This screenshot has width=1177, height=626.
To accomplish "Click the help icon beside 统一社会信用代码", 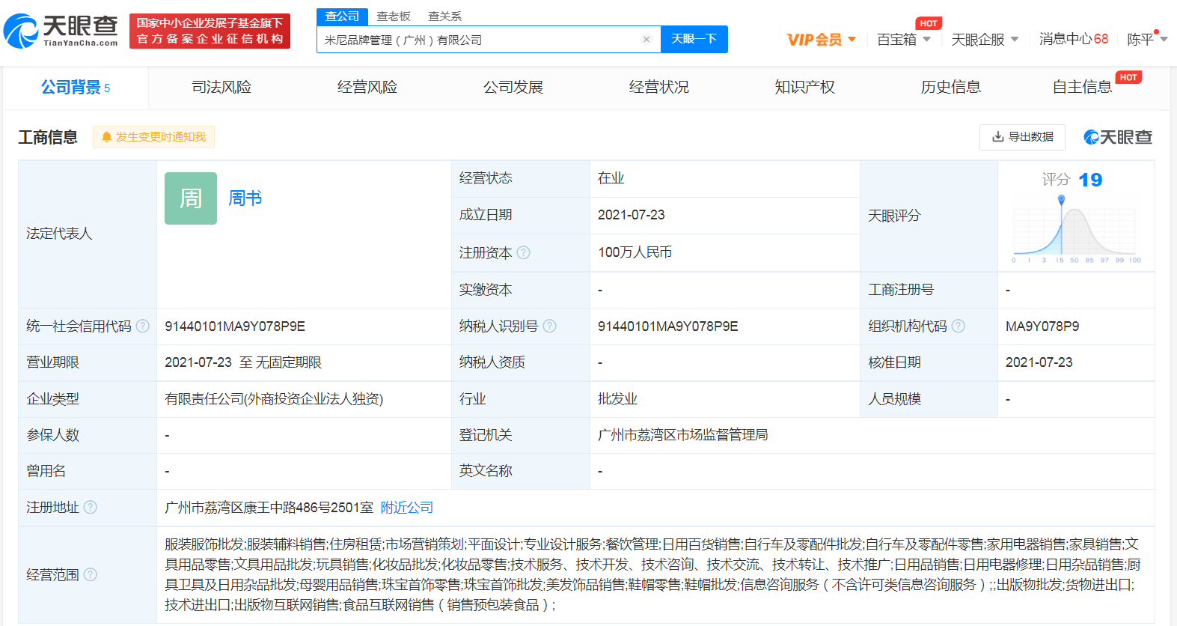I will pyautogui.click(x=143, y=326).
